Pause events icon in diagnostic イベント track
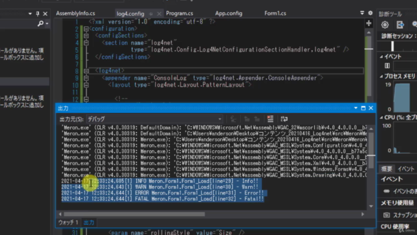 387,65
